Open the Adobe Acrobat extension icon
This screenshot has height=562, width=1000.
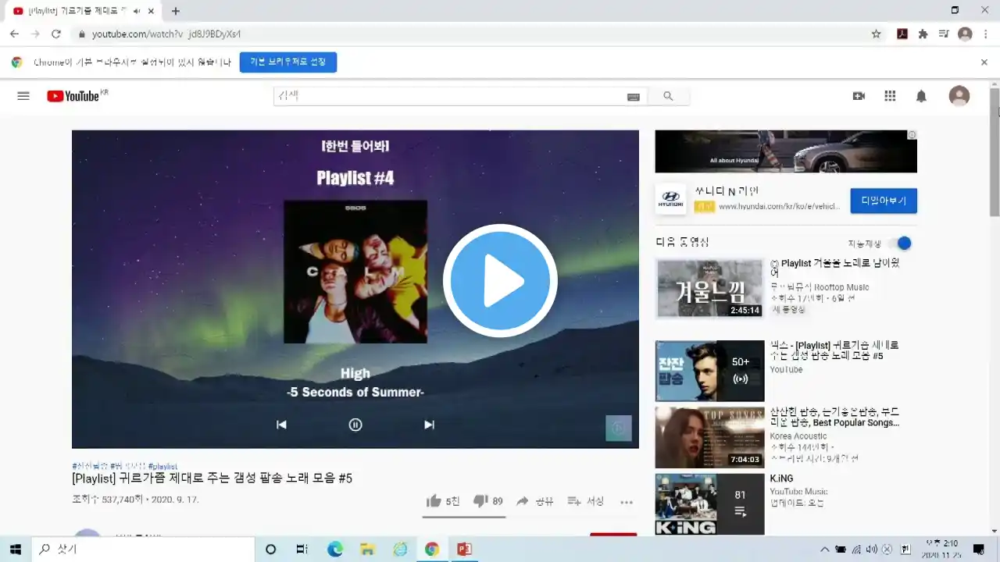pos(902,34)
